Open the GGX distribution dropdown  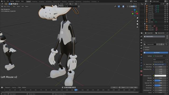(x=159, y=59)
